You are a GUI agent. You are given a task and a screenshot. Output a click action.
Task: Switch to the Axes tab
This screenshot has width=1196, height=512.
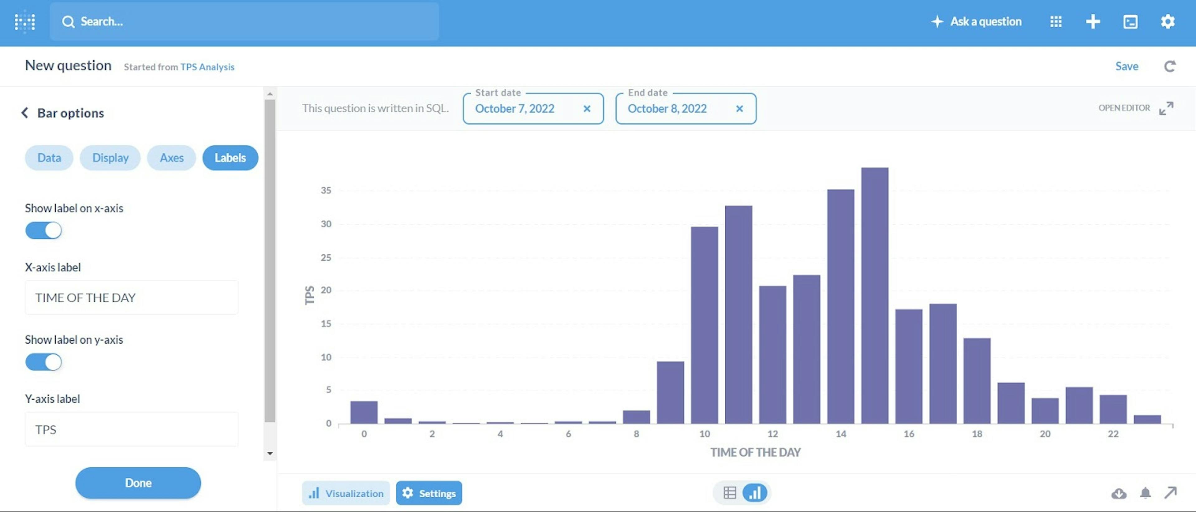coord(171,158)
